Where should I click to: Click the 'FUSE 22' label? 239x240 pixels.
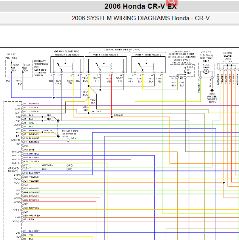[27, 68]
